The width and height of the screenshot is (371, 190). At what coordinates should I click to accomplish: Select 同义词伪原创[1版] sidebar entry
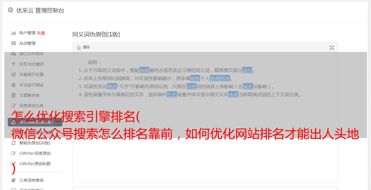click(35, 122)
